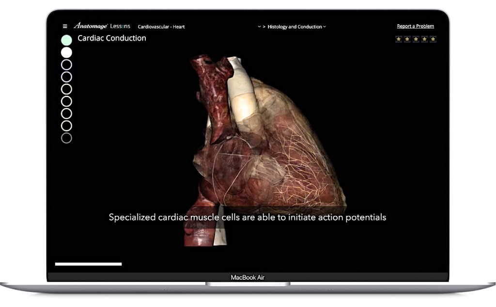Choose the fourth step circle on the left
This screenshot has height=307, width=496.
tap(66, 76)
